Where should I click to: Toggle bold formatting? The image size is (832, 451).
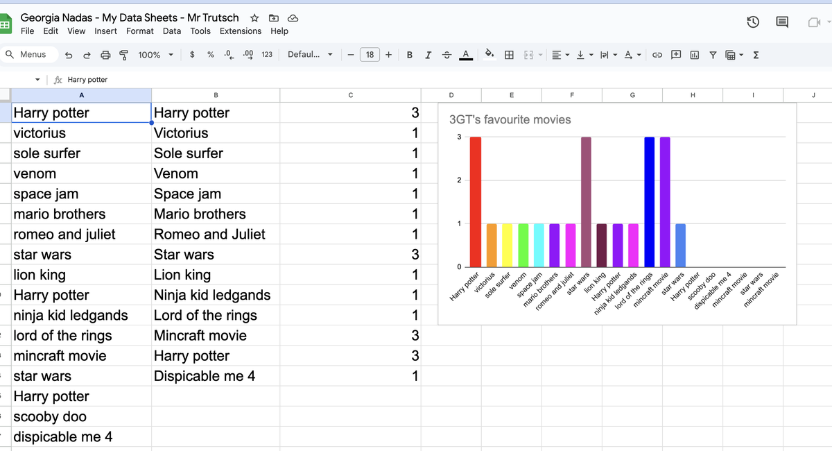410,54
